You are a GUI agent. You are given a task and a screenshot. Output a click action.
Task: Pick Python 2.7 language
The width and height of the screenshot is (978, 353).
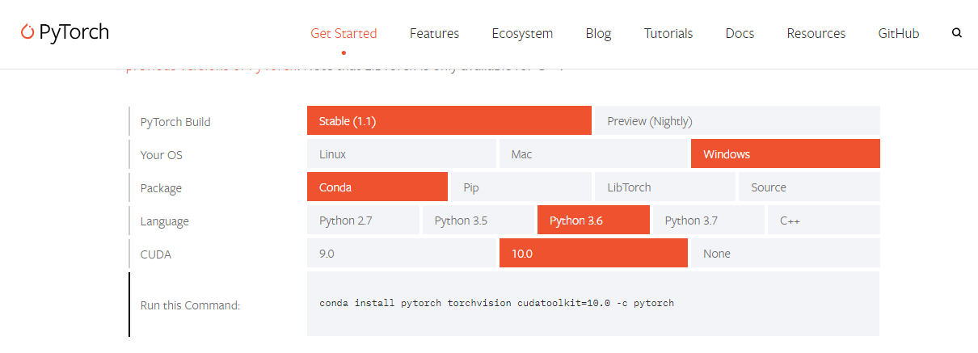363,220
